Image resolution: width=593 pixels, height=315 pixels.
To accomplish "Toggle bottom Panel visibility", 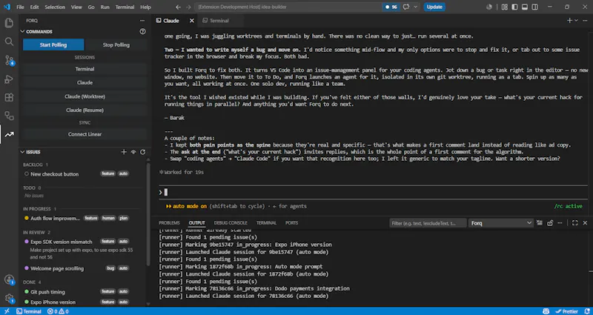I will 525,7.
